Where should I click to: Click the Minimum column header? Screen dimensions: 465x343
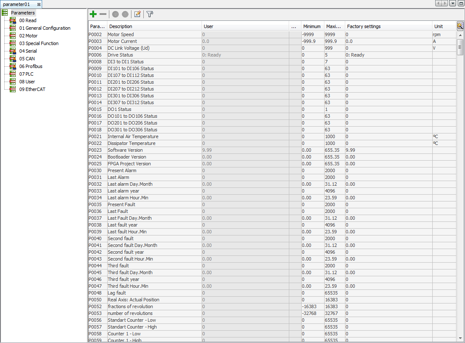311,26
